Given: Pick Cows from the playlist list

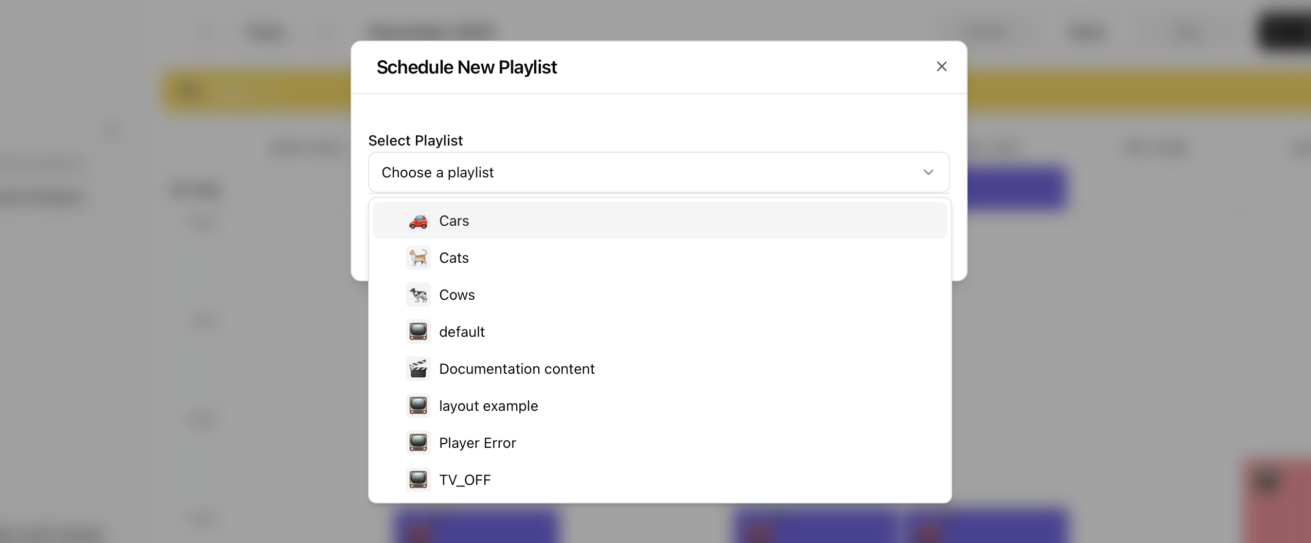Looking at the screenshot, I should coord(457,295).
